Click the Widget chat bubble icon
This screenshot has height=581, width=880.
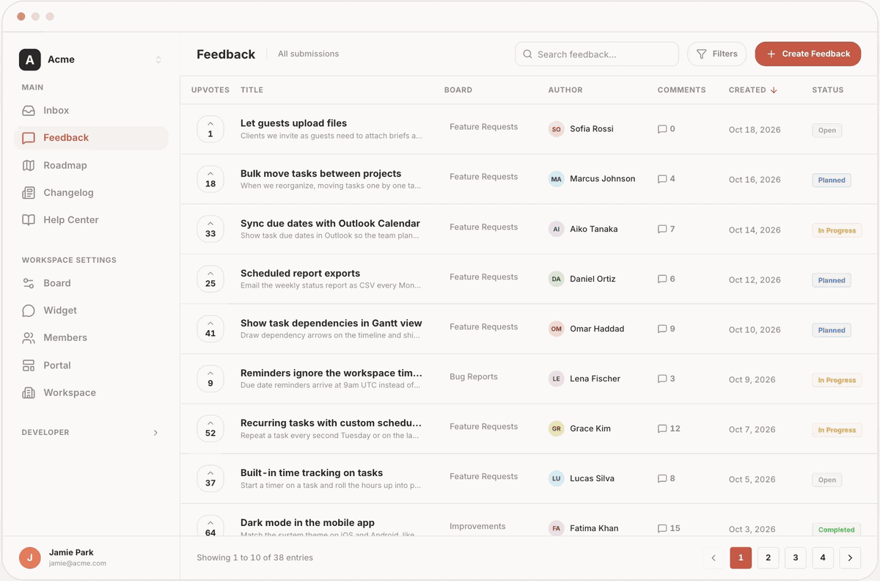pos(29,310)
